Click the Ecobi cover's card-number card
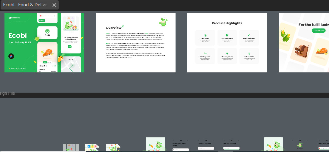This screenshot has height=152, width=329. coord(47,18)
